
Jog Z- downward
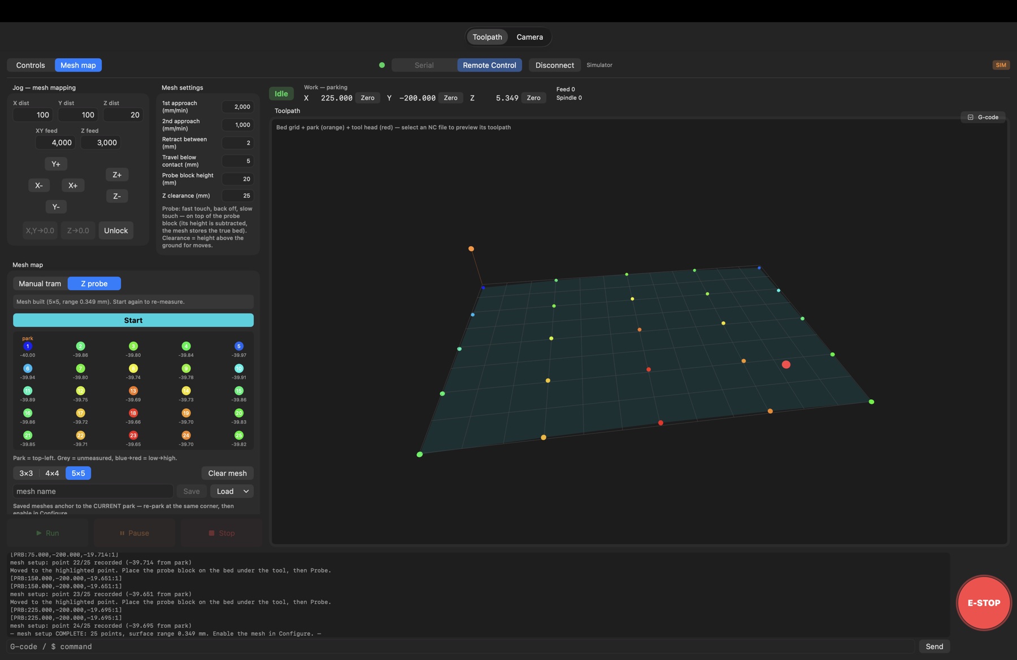(117, 196)
